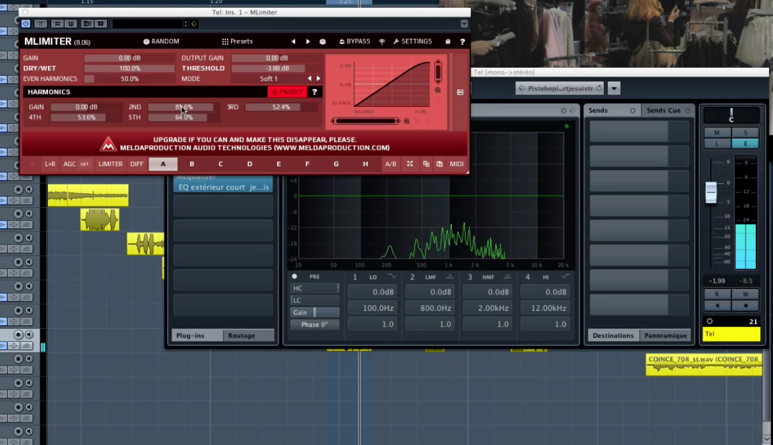
Task: Toggle the HC high-cut filter
Action: click(x=315, y=288)
